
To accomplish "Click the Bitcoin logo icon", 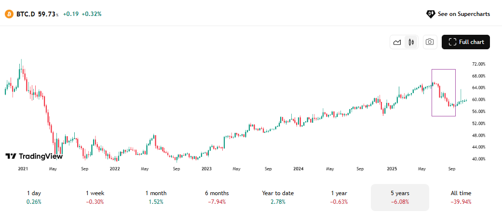I will (x=9, y=14).
